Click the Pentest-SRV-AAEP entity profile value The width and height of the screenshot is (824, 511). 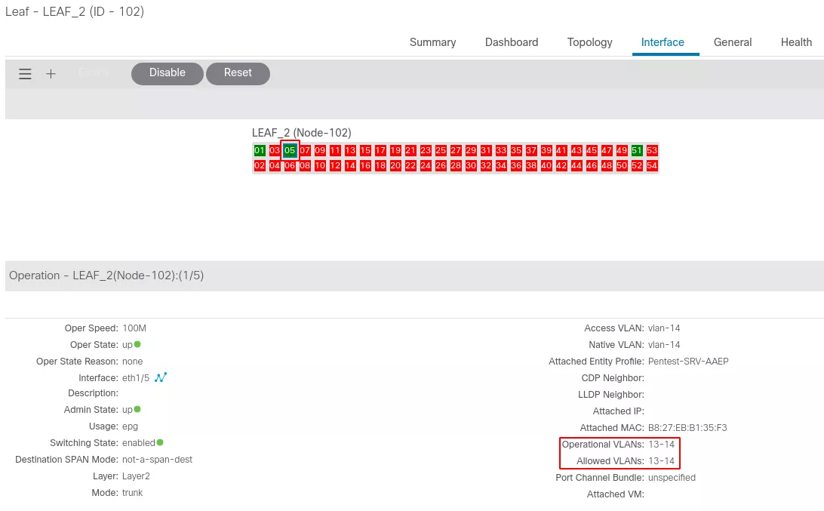[688, 361]
